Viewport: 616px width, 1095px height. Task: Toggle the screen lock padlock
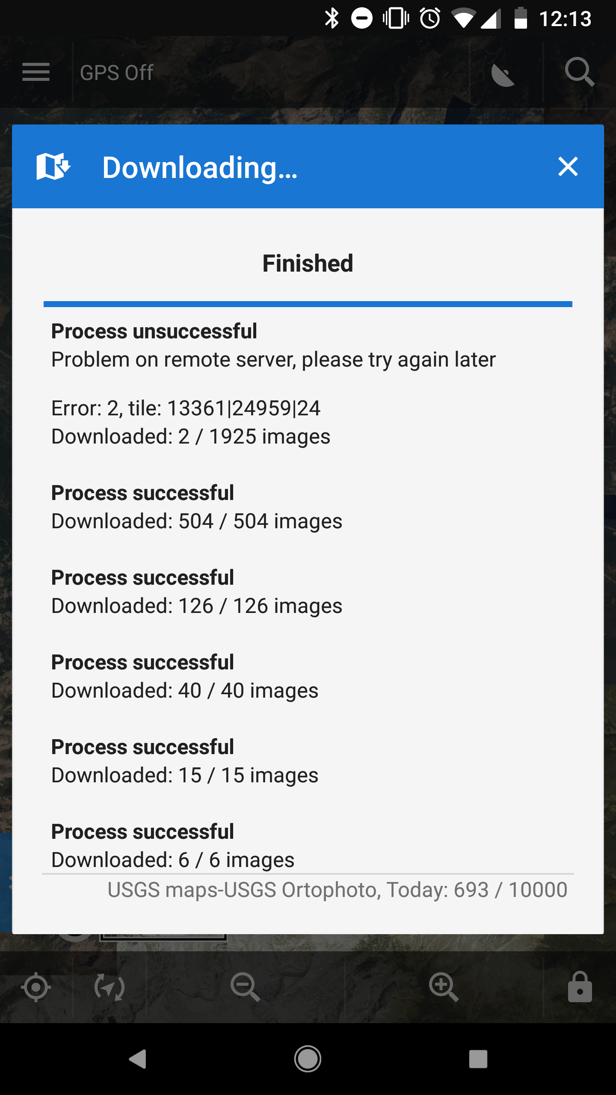point(580,987)
